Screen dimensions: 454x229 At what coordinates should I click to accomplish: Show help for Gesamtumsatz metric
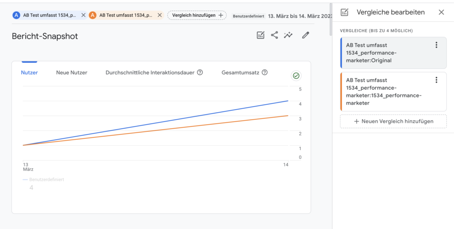264,73
